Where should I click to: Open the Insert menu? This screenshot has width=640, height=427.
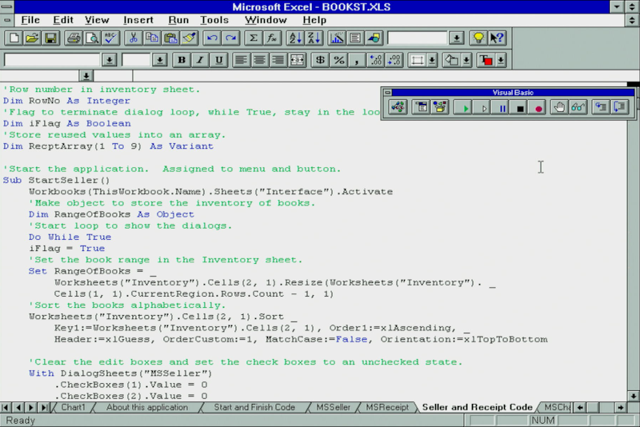click(138, 19)
